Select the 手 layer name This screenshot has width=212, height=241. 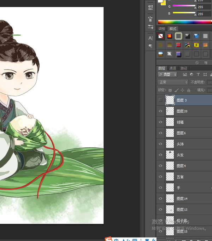pyautogui.click(x=178, y=188)
